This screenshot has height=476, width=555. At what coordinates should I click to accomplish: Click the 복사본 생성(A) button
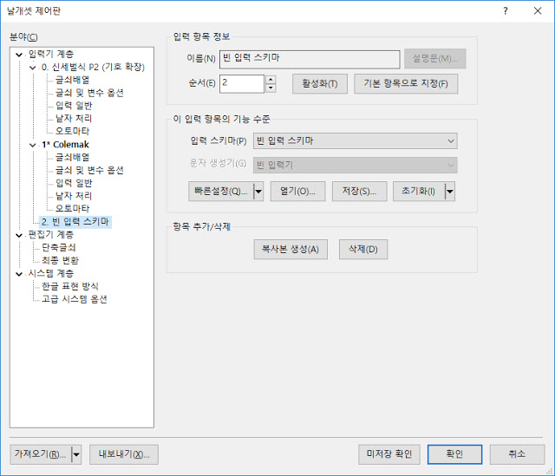291,250
